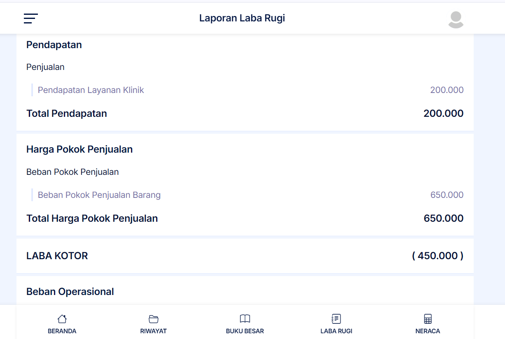This screenshot has height=339, width=505.
Task: Open the hamburger side menu
Action: point(31,19)
